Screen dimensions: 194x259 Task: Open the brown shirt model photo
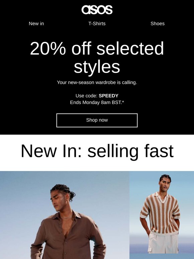coord(65,215)
